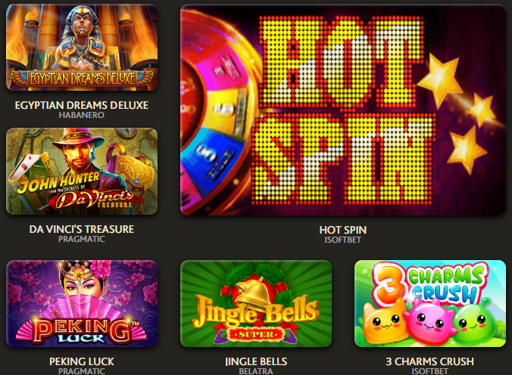Click the 3 CHARMS CRUSH title link

tap(430, 361)
